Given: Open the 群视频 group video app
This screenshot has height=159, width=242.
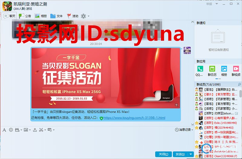Looking at the screenshot, I should [x=236, y=69].
